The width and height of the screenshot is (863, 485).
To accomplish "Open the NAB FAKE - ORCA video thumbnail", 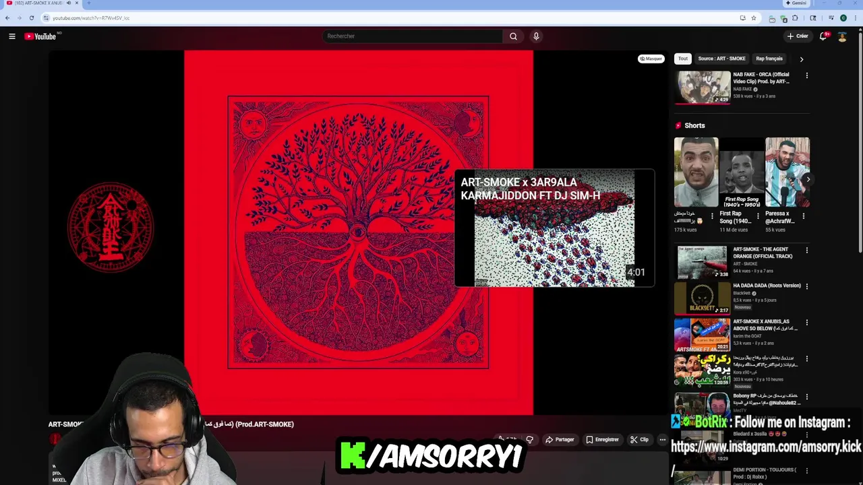I will point(703,87).
